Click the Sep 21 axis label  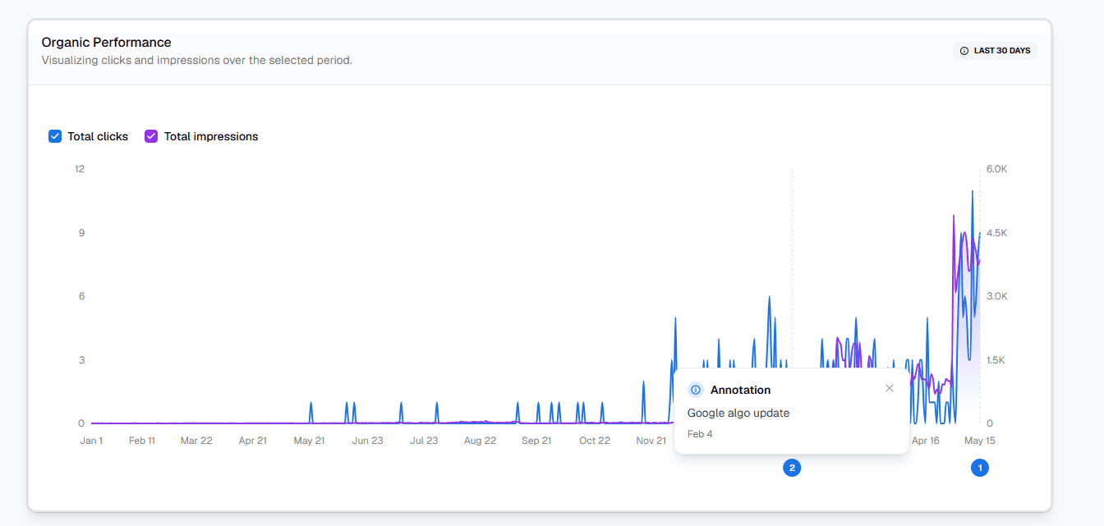click(536, 441)
